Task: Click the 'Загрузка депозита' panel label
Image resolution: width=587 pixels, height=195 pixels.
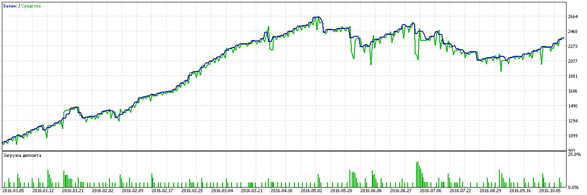Action: 22,155
